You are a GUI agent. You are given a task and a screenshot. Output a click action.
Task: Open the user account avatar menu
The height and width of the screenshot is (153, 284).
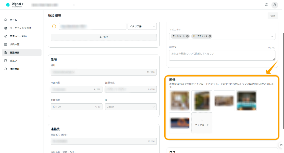tap(275, 5)
